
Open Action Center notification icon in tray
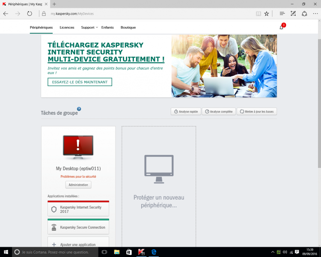pyautogui.click(x=297, y=252)
